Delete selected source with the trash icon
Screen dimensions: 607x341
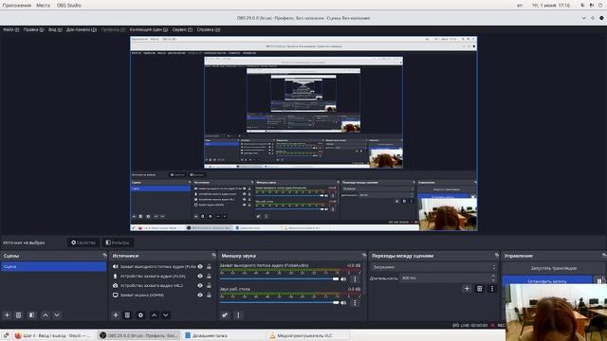[x=127, y=315]
